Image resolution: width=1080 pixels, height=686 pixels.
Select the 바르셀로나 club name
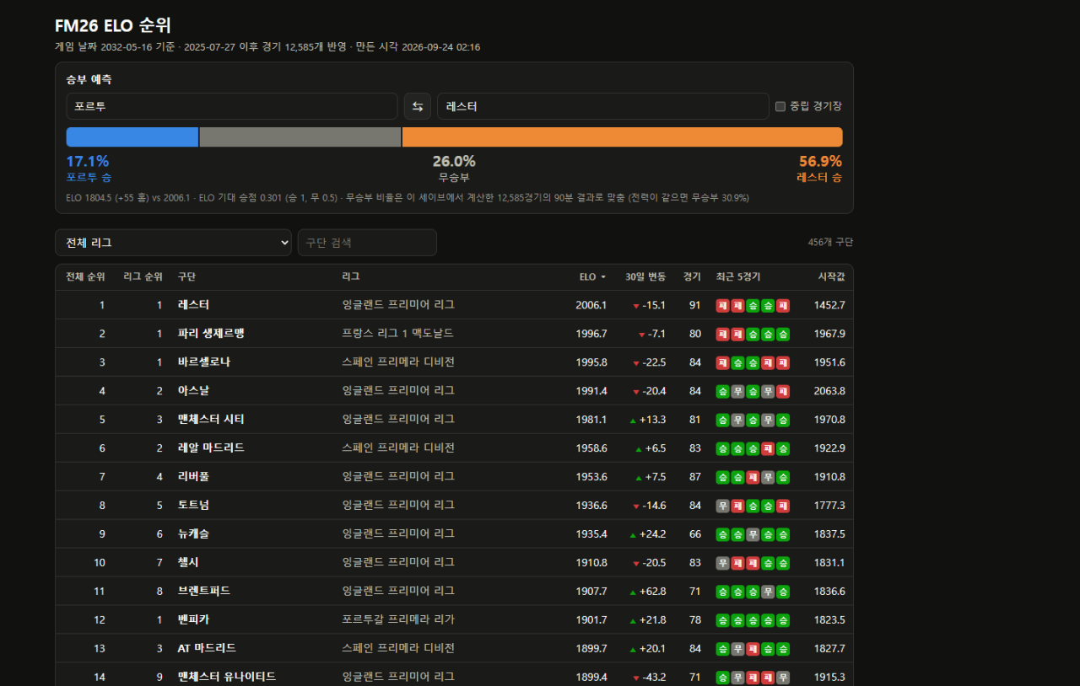(203, 362)
